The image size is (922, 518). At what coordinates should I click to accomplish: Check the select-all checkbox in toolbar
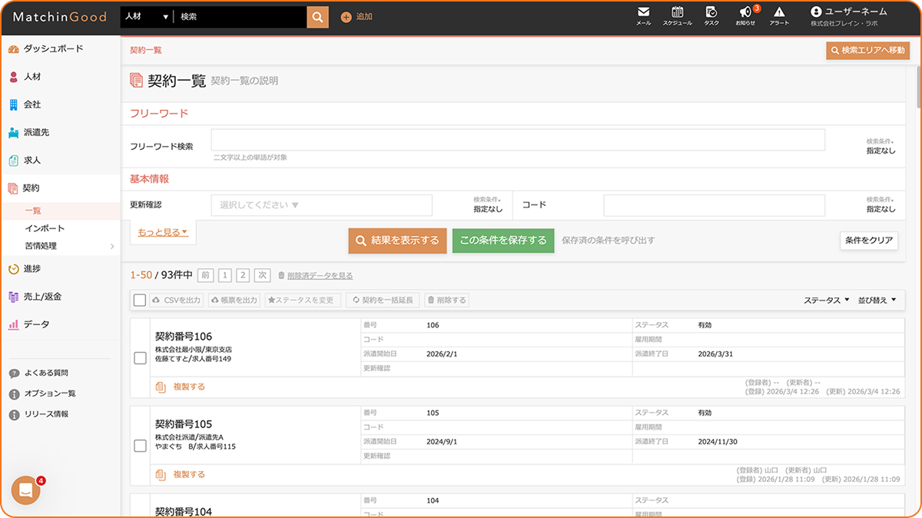click(x=140, y=301)
